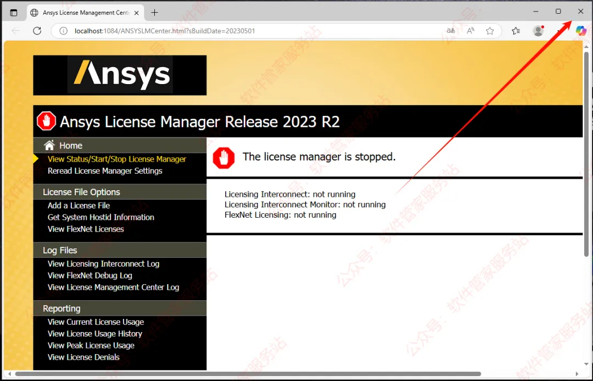Open View Peak License Usage

(x=91, y=345)
